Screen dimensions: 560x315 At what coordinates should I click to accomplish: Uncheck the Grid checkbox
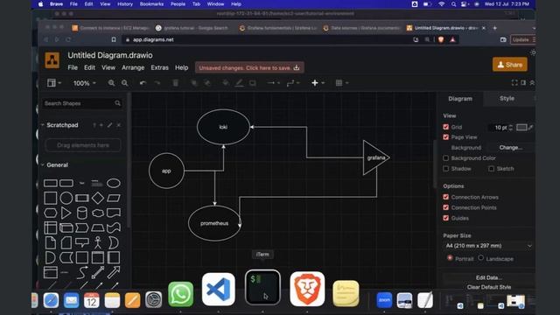coord(445,127)
